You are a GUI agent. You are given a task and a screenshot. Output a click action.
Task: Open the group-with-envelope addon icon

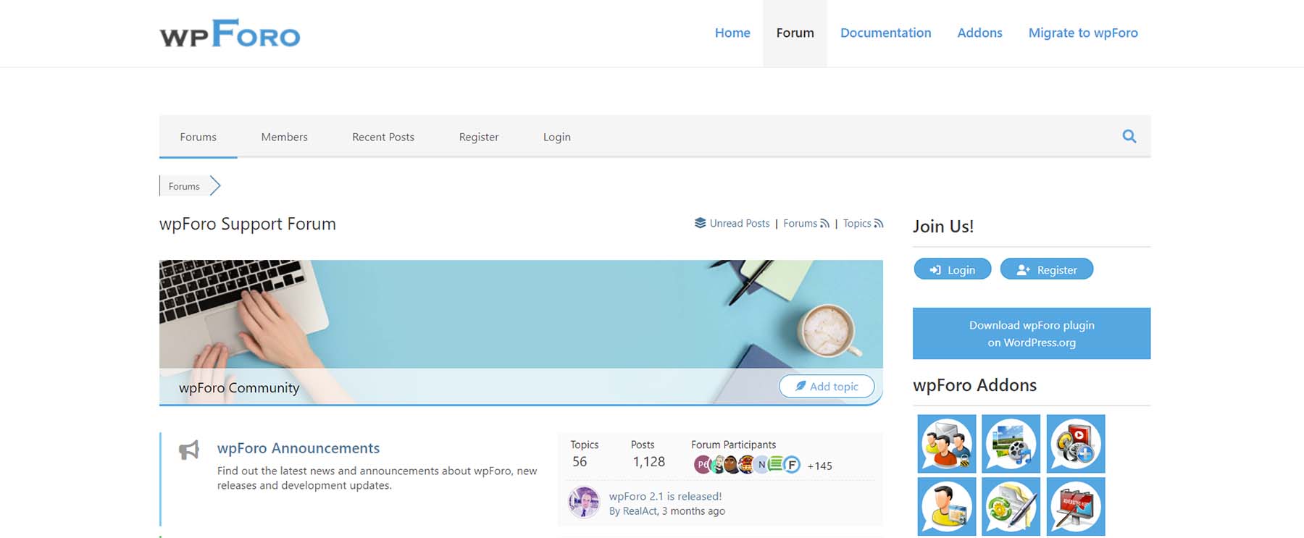946,444
